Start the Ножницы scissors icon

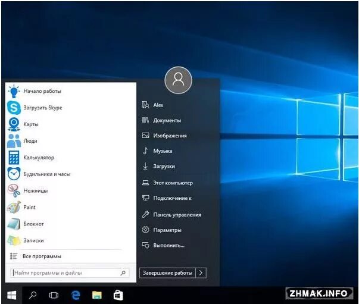tap(14, 190)
